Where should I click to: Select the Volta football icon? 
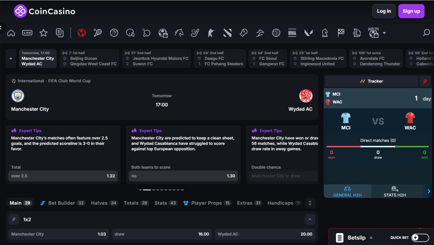pyautogui.click(x=374, y=33)
